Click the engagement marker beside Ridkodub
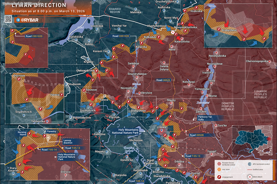 click(x=159, y=37)
